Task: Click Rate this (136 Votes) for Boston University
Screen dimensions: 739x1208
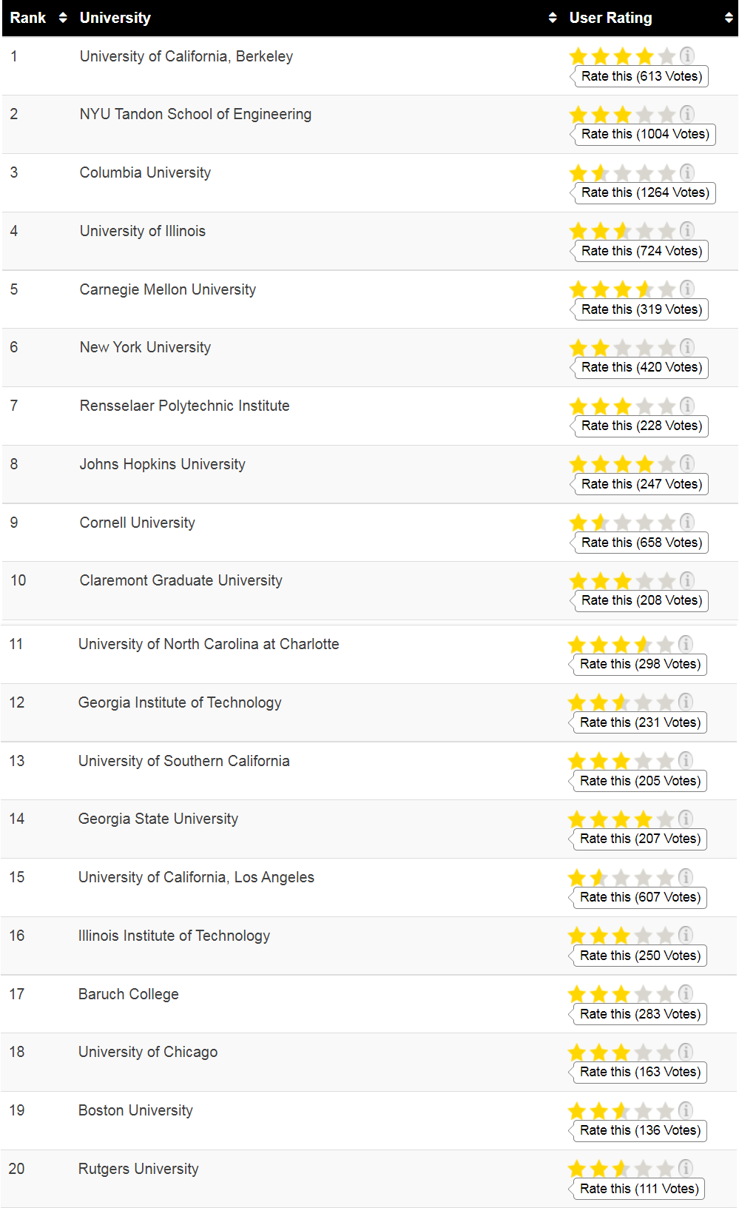Action: pos(640,1130)
